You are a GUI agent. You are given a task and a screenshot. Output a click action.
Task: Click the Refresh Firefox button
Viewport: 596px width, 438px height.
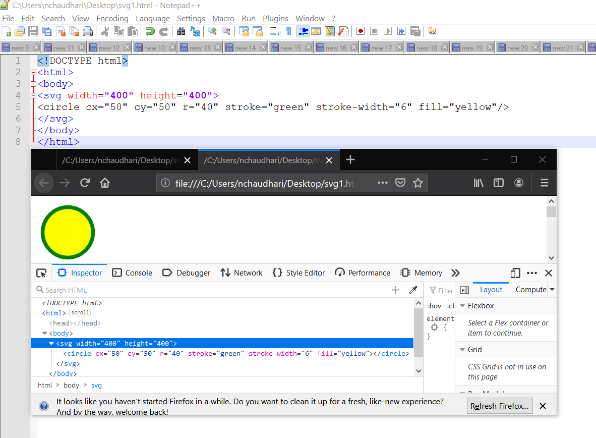500,406
